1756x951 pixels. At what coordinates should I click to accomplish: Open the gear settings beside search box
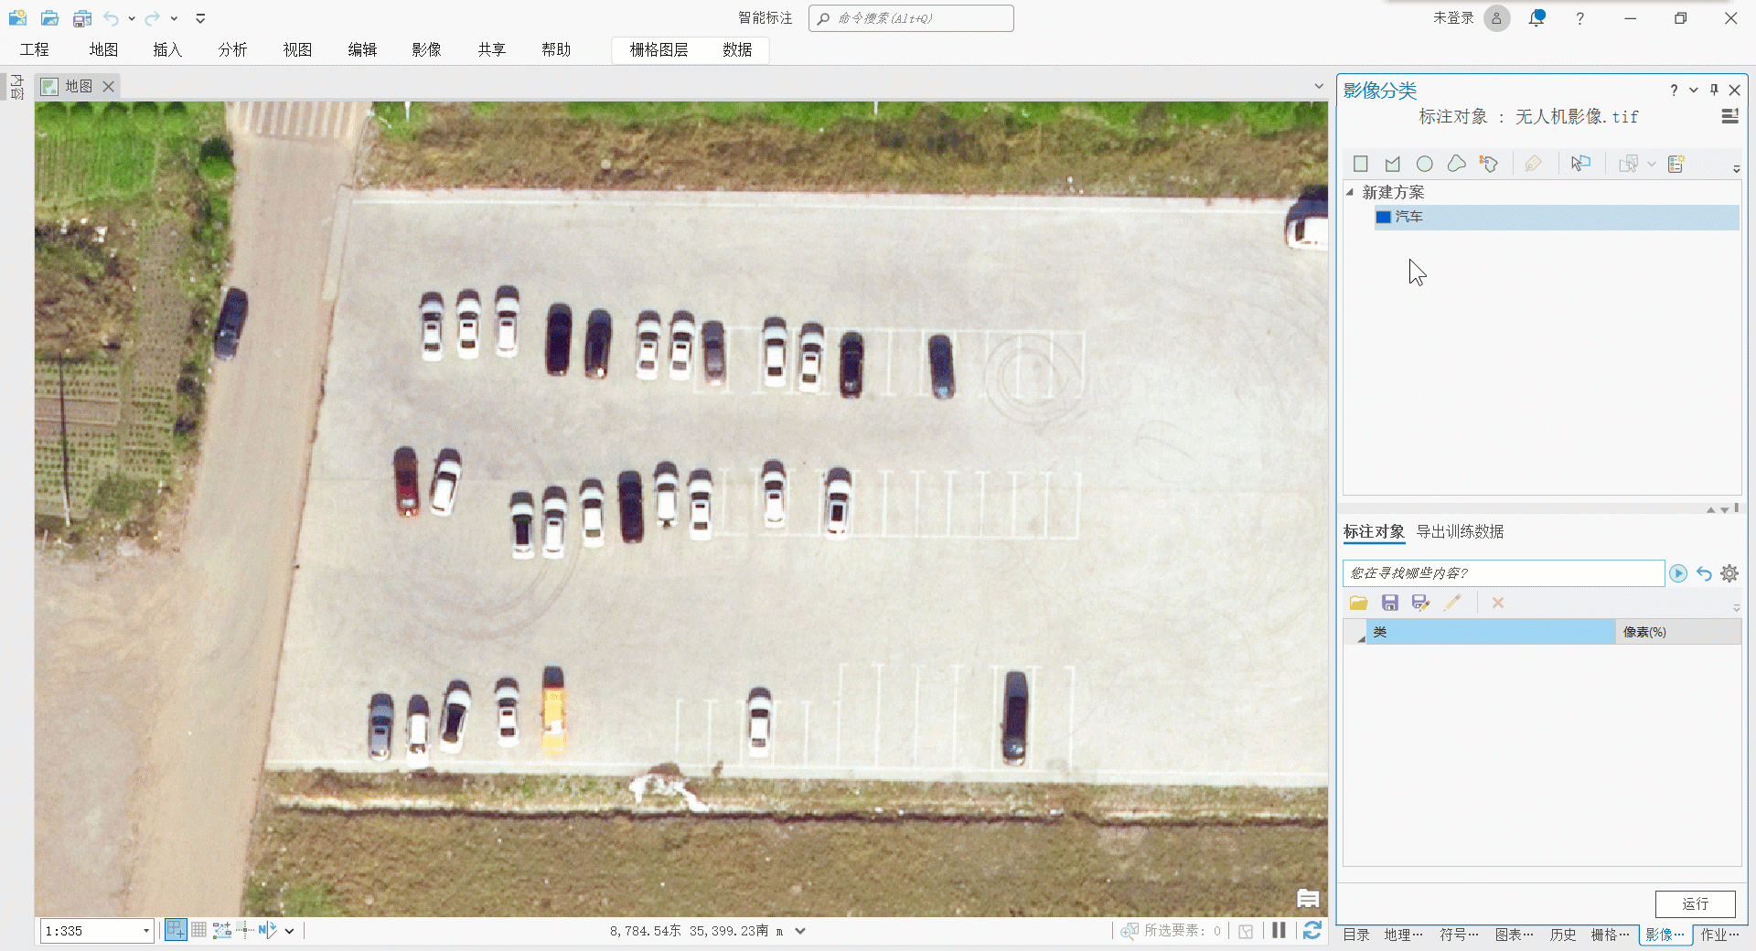coord(1729,573)
